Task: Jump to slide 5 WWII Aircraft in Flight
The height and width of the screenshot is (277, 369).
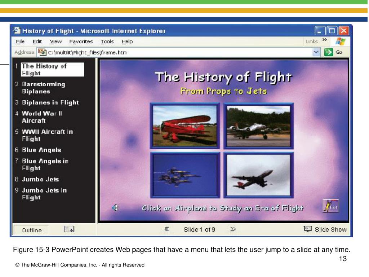Action: 47,135
